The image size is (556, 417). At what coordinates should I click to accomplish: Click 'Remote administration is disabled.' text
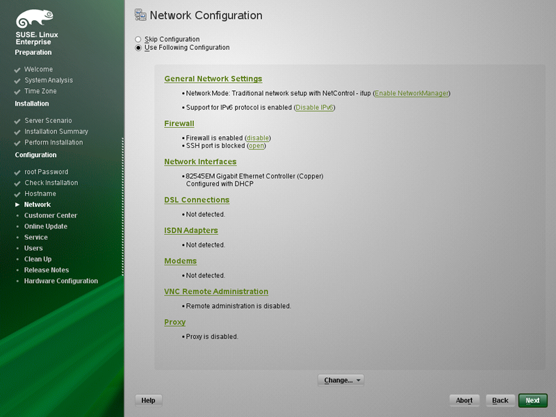point(238,306)
